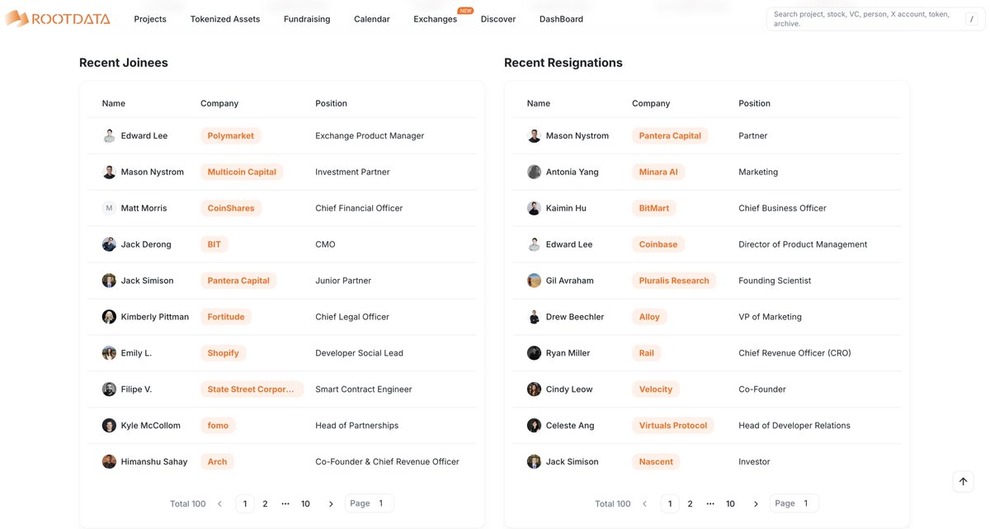Open the Calendar menu

coord(372,19)
